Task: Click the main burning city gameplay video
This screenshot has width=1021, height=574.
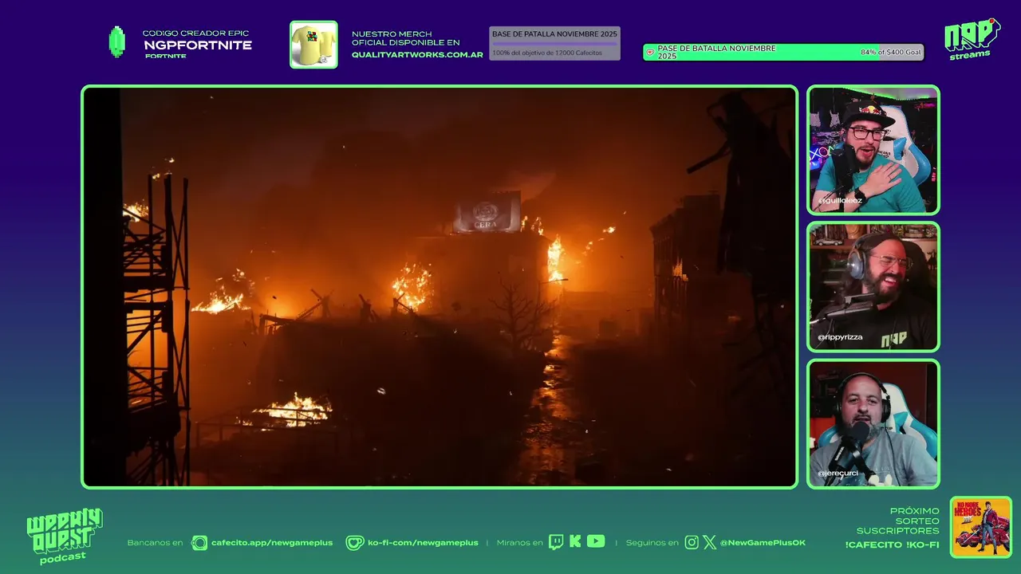Action: pos(440,287)
